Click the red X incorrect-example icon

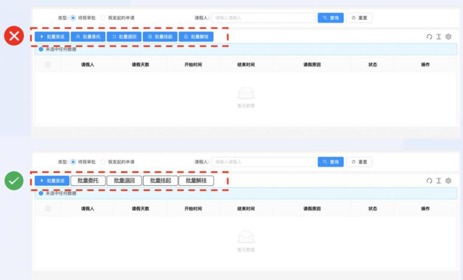tap(14, 36)
